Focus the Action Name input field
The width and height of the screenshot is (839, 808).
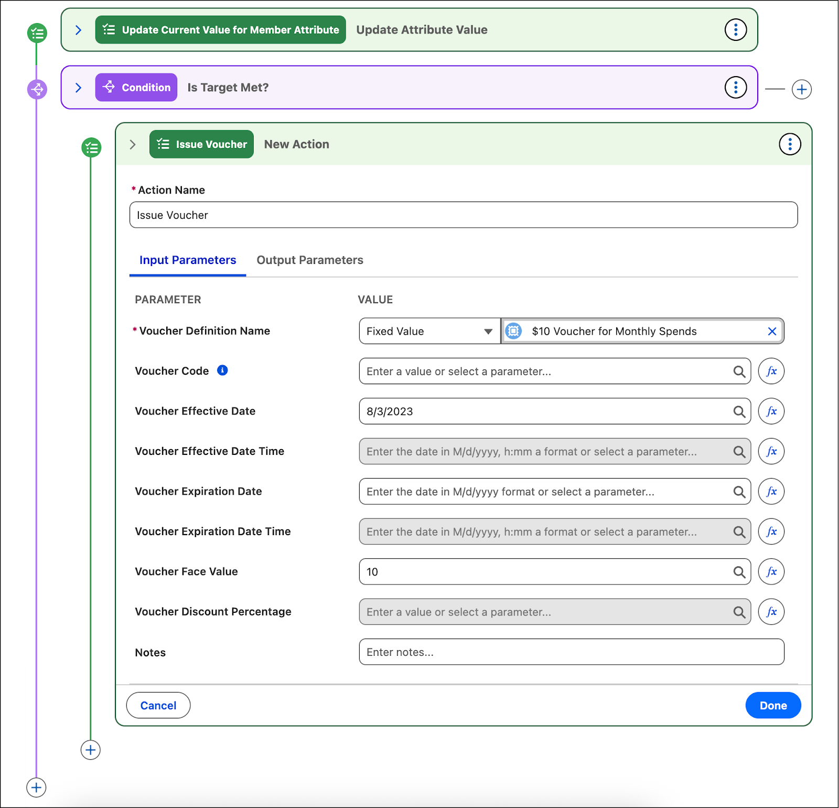coord(464,215)
